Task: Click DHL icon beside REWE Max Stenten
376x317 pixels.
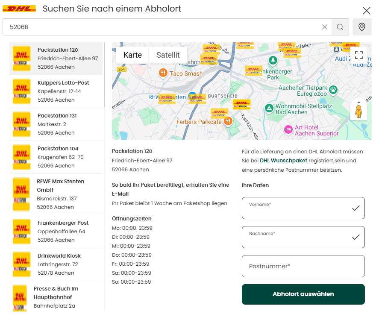Action: 21,194
